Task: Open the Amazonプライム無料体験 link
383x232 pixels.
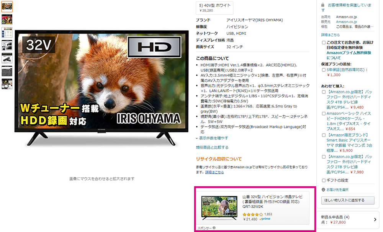Action: [349, 55]
